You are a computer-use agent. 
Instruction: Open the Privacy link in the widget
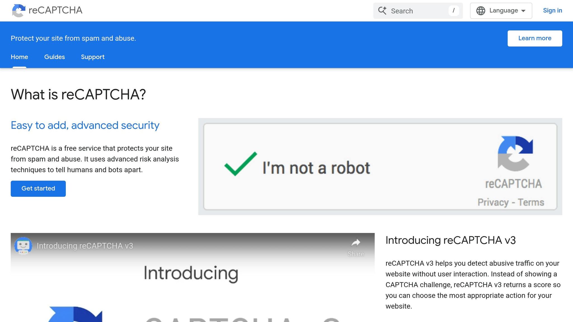pos(494,202)
